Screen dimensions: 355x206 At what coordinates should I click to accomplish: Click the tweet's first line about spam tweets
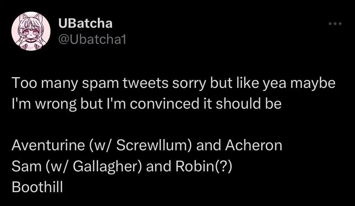click(173, 84)
